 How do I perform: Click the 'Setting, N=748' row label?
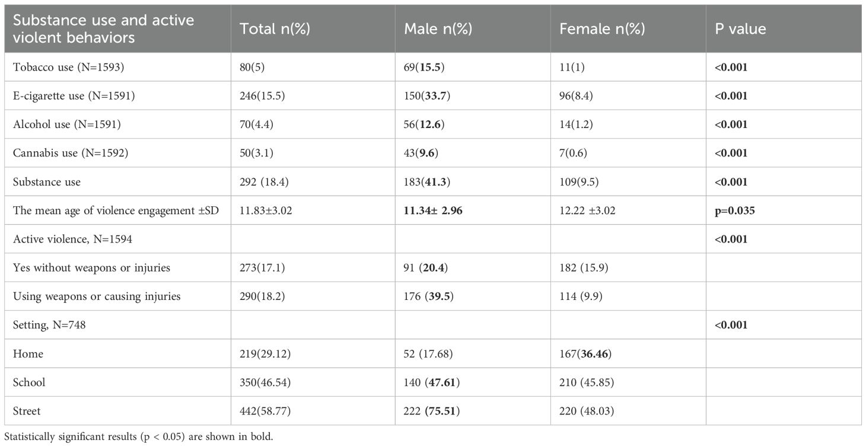48,325
